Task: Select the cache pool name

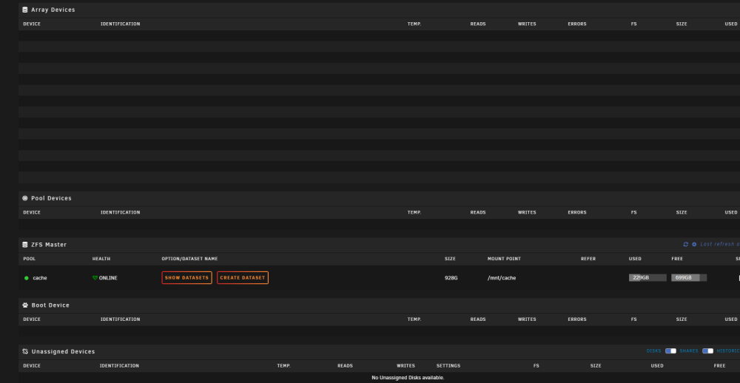Action: (40, 278)
